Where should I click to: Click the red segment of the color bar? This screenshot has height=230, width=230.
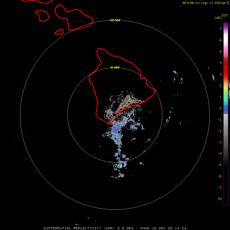point(226,68)
